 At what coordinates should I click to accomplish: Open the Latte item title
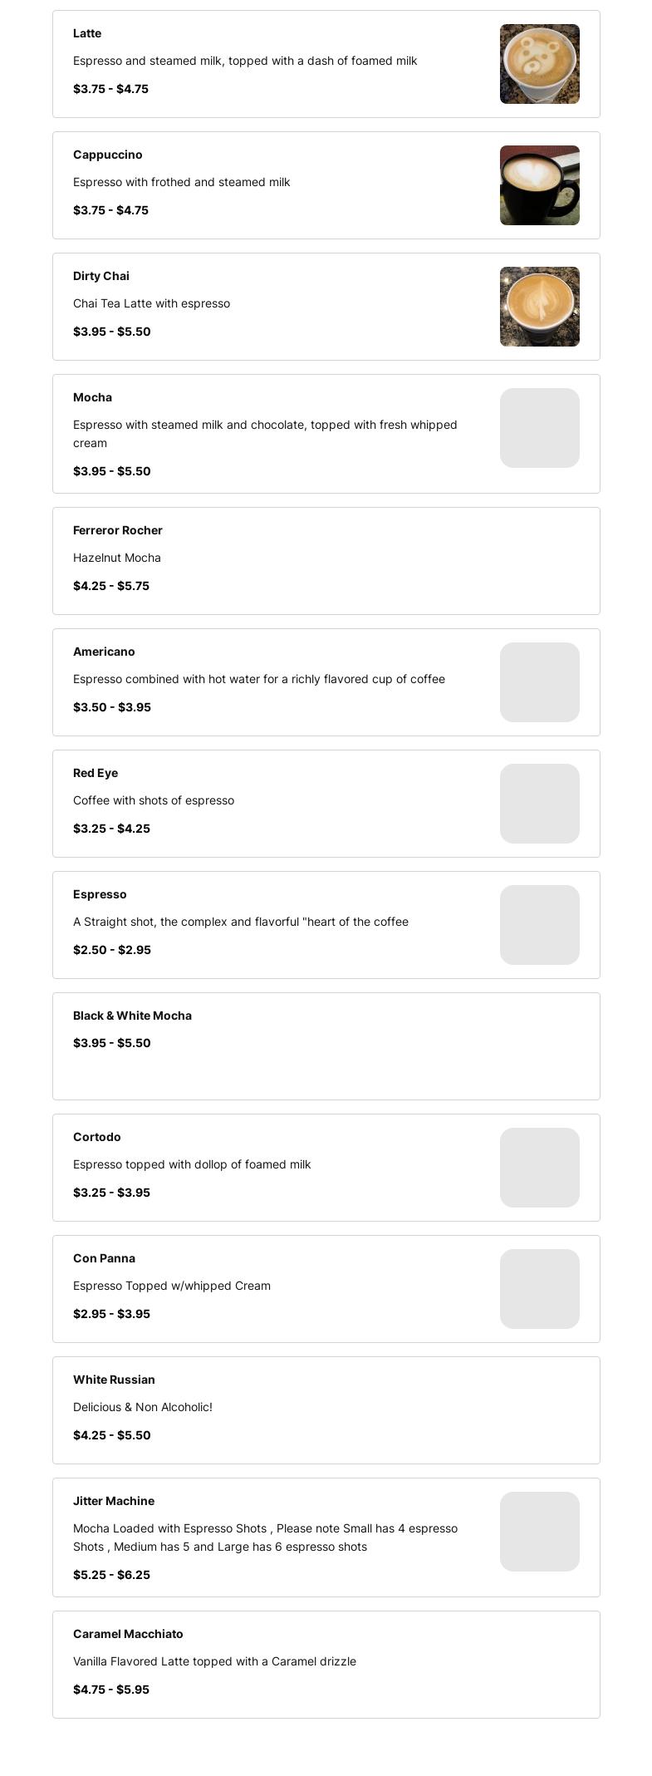[87, 33]
